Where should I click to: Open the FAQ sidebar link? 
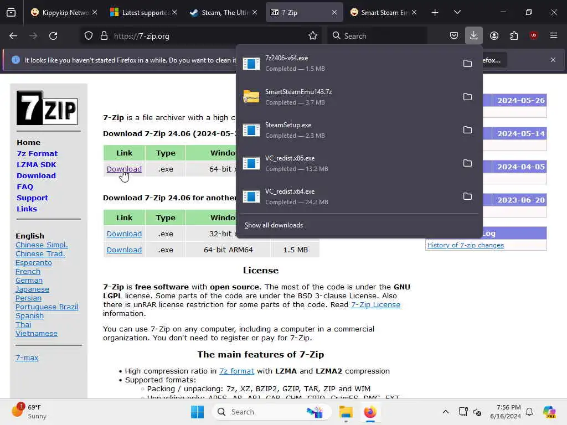click(25, 187)
